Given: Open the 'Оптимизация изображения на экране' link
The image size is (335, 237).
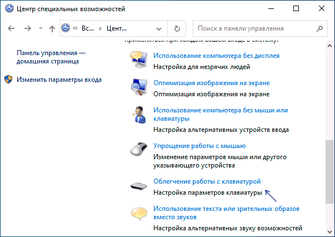Looking at the screenshot, I should click(212, 83).
